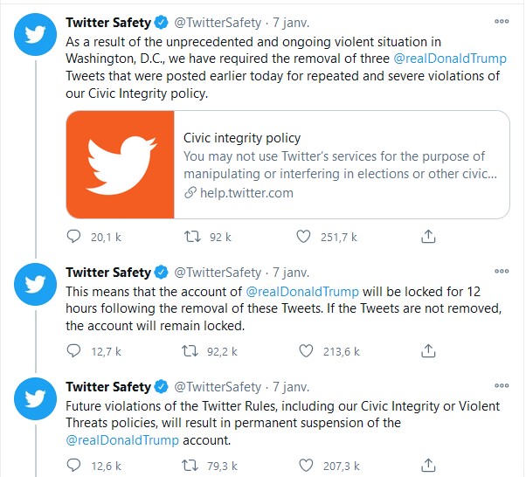Screen dimensions: 526x477
Task: Share the first tweet about Washington, D.C.
Action: pos(428,236)
